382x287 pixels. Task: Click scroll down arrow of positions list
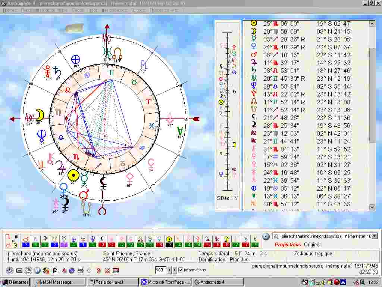pos(372,208)
